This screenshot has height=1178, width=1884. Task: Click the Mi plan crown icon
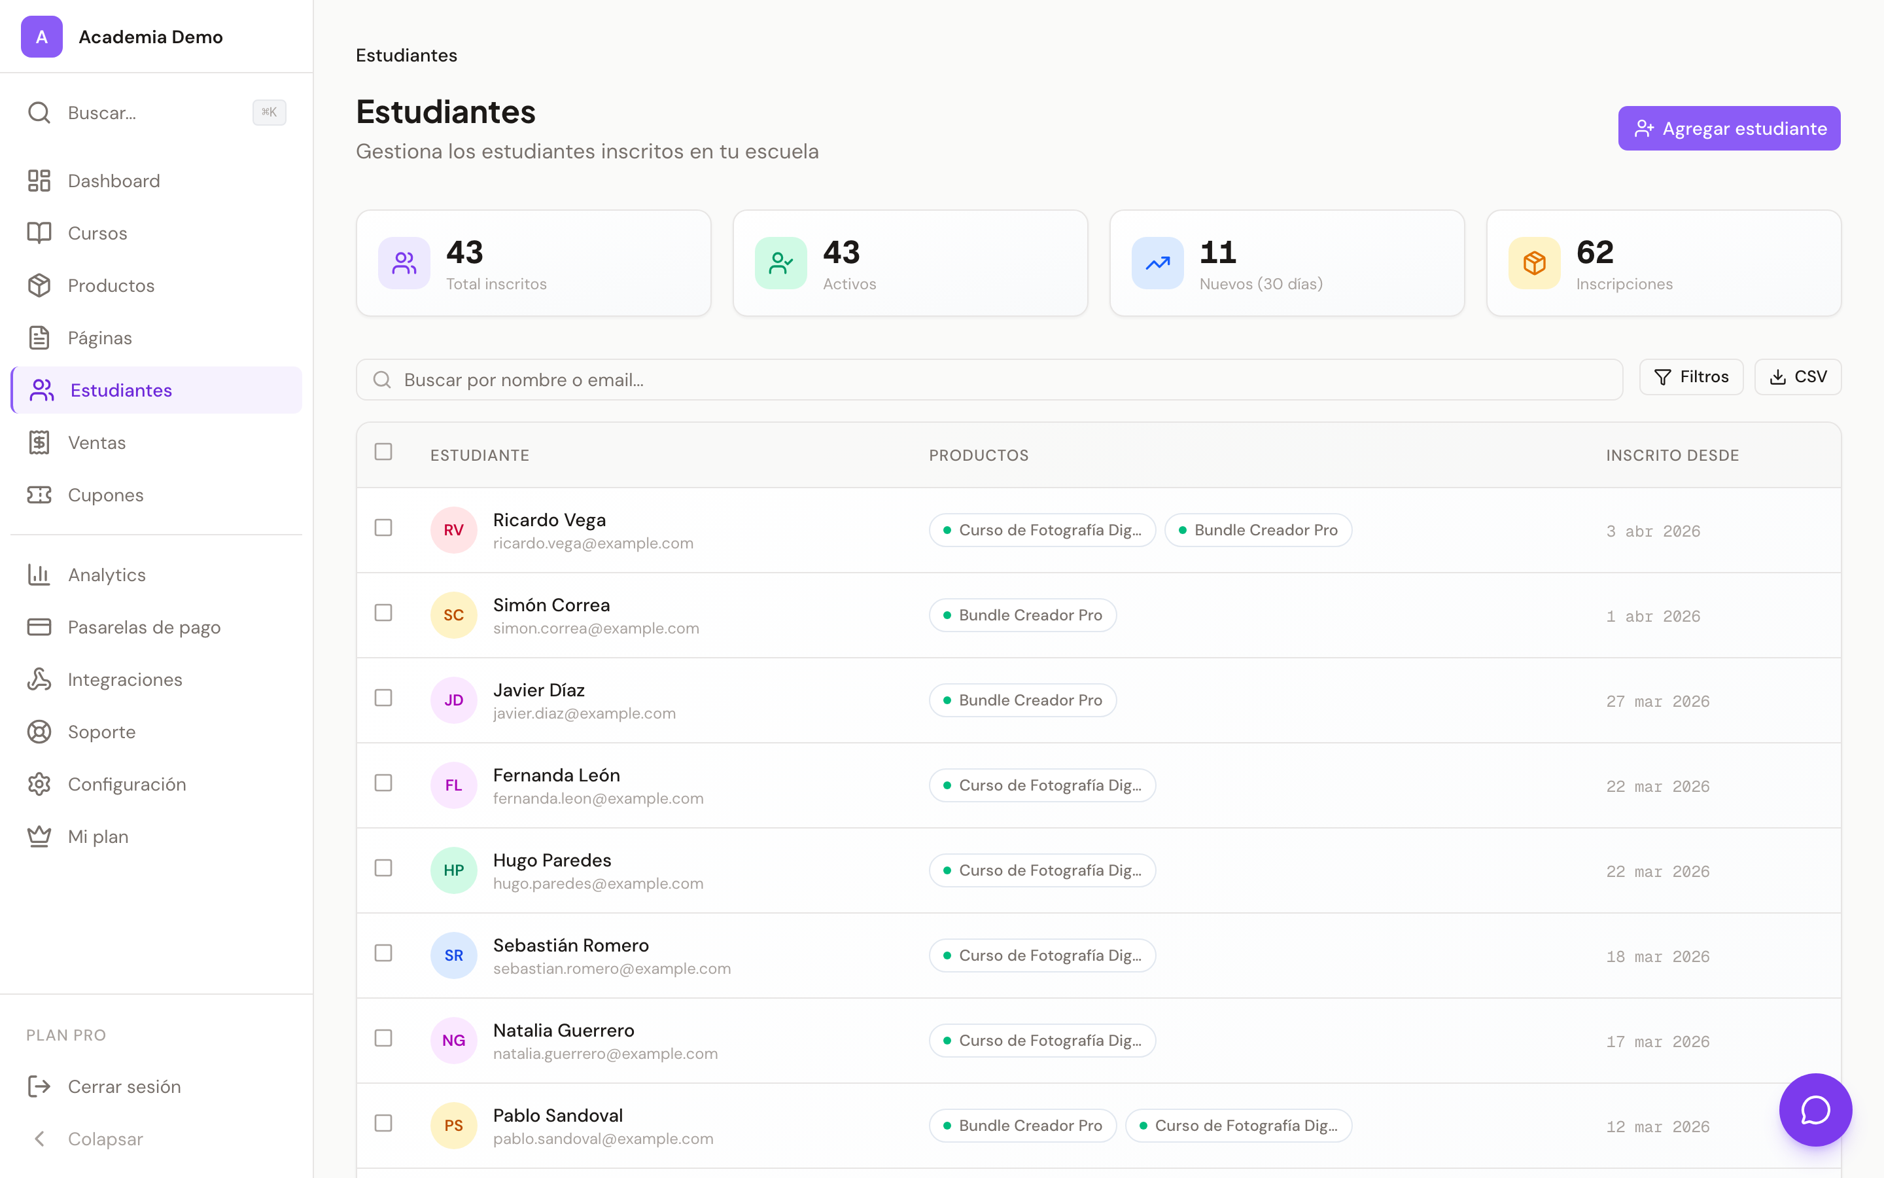(x=39, y=836)
